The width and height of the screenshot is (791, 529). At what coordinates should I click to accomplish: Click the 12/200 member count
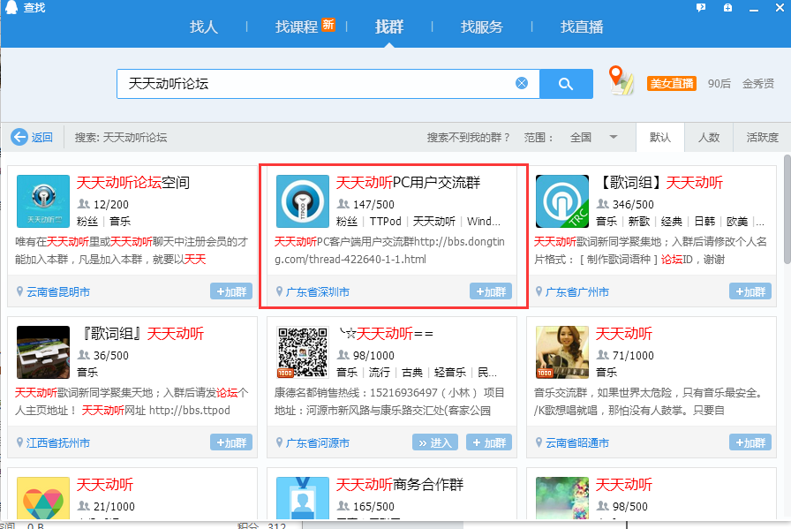[x=111, y=204]
